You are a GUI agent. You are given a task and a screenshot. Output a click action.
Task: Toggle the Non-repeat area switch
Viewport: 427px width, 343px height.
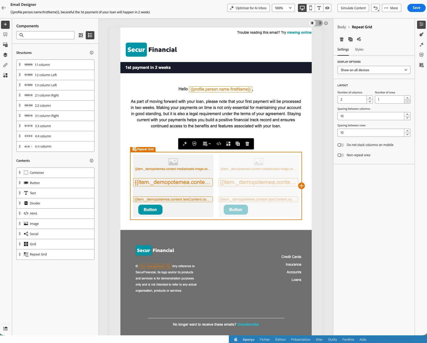click(x=341, y=155)
